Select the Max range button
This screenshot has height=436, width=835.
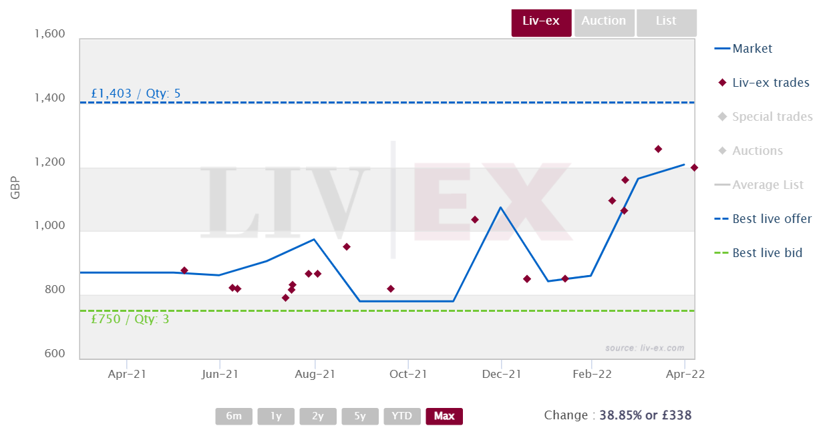pos(444,416)
